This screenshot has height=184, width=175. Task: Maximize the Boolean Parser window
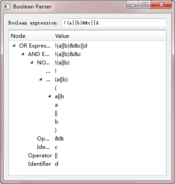coord(145,5)
